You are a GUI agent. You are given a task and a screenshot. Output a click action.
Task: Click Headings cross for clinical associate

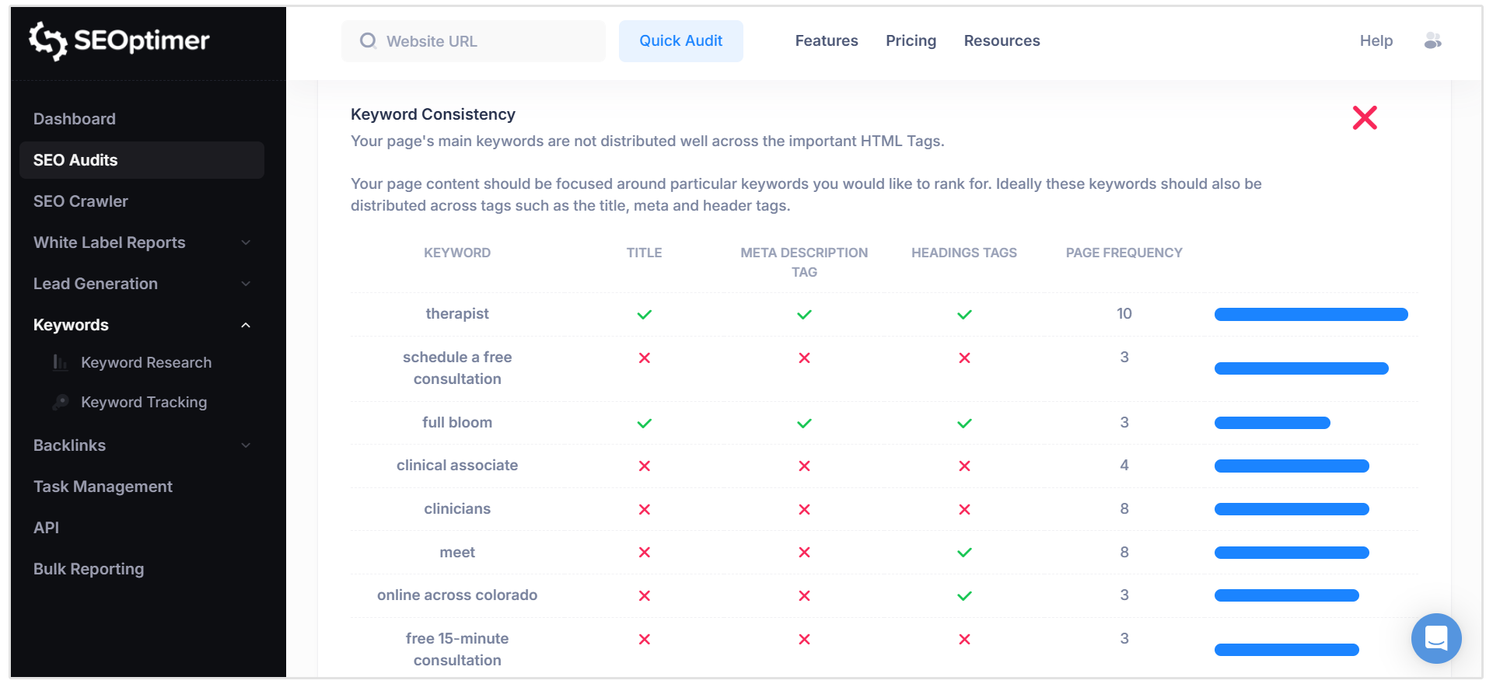(x=964, y=466)
